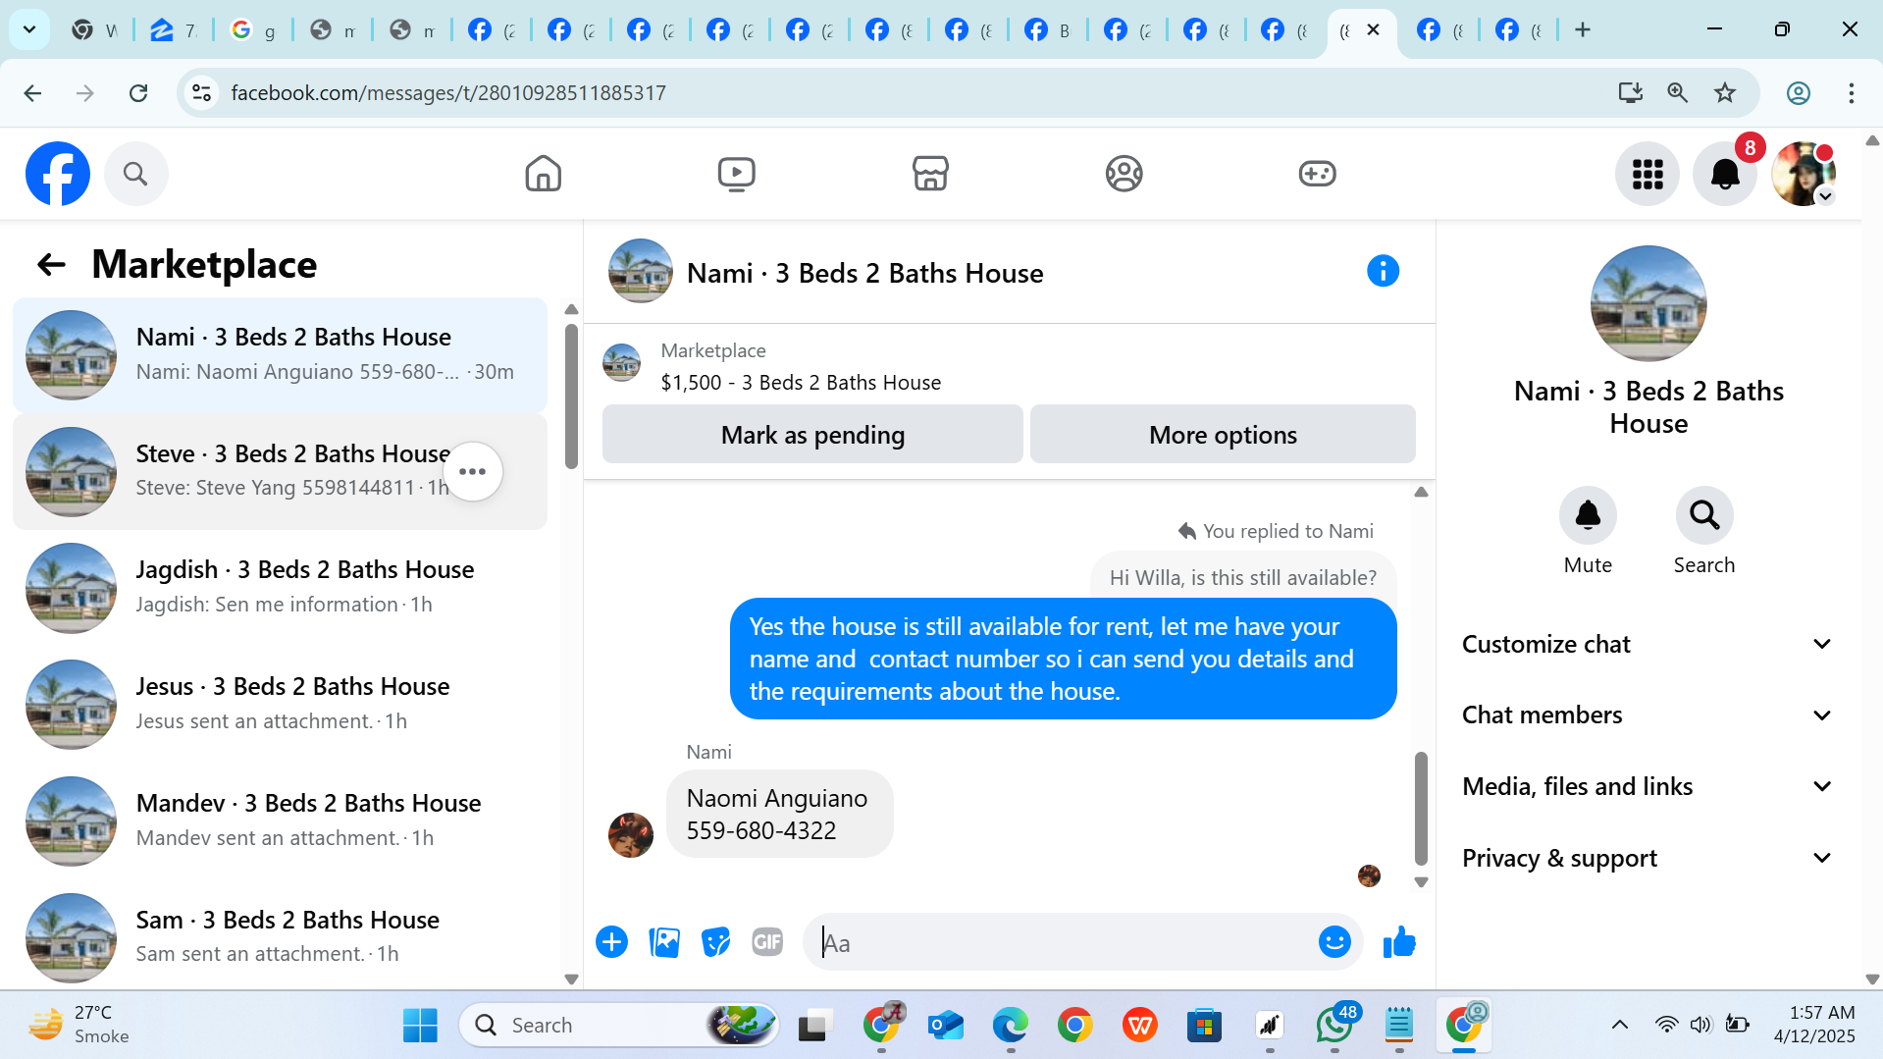The width and height of the screenshot is (1883, 1059).
Task: Mute this conversation
Action: 1588,515
